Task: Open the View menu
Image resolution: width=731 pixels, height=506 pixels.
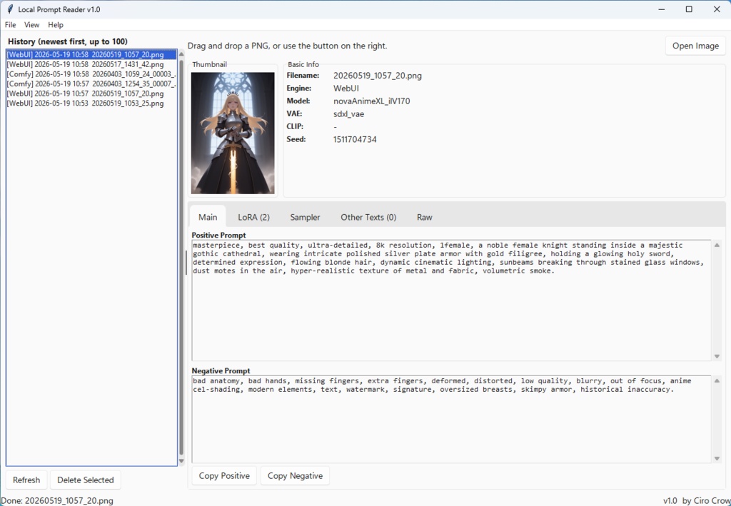Action: coord(31,25)
